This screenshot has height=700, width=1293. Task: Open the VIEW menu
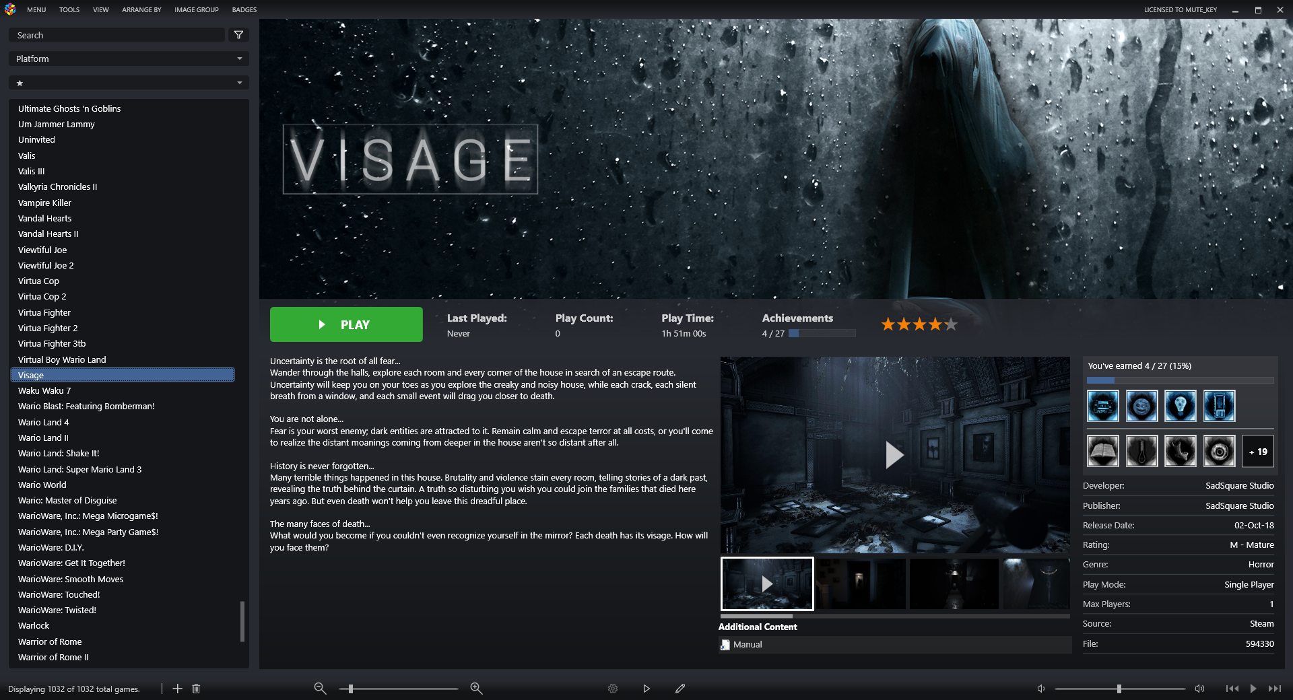pos(101,9)
